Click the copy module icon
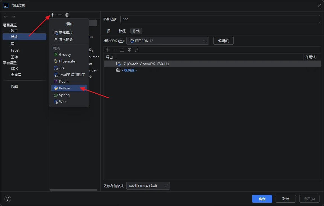 tap(67, 15)
